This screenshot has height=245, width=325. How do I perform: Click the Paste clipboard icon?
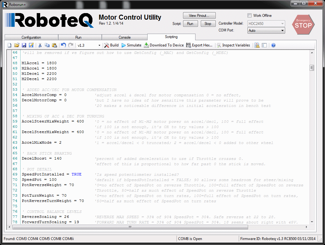tap(54, 45)
